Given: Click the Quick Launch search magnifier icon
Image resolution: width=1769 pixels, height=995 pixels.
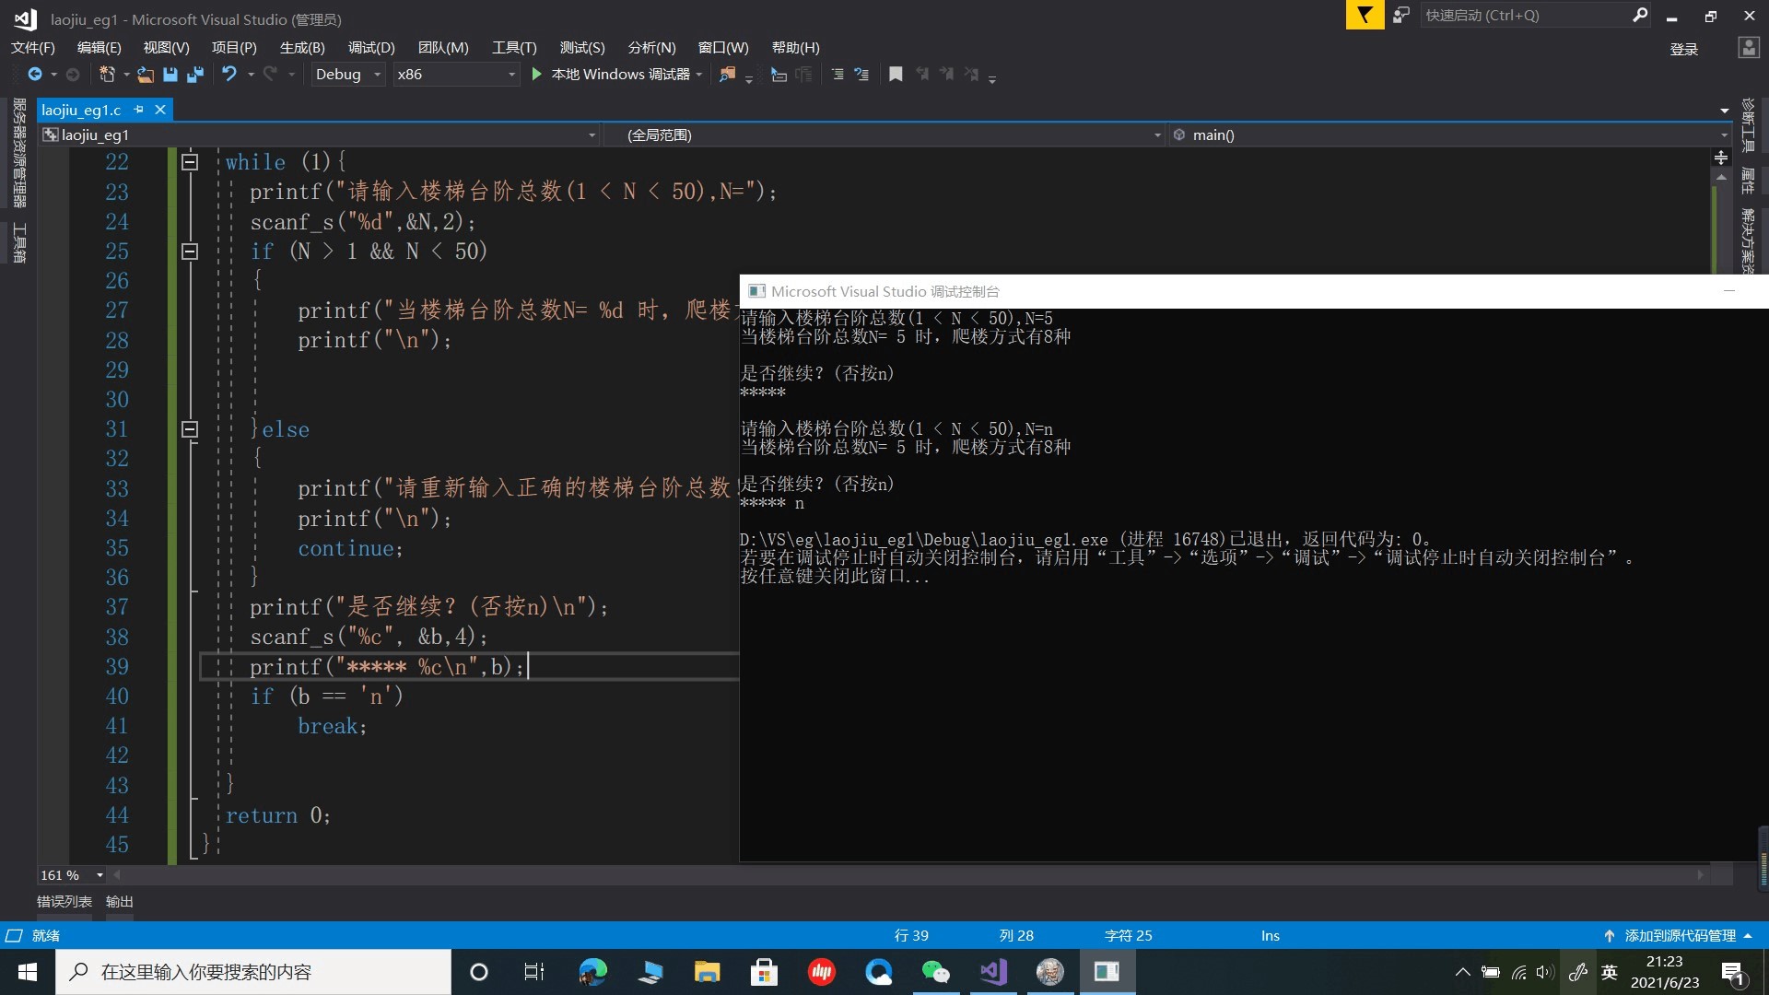Looking at the screenshot, I should pos(1640,15).
